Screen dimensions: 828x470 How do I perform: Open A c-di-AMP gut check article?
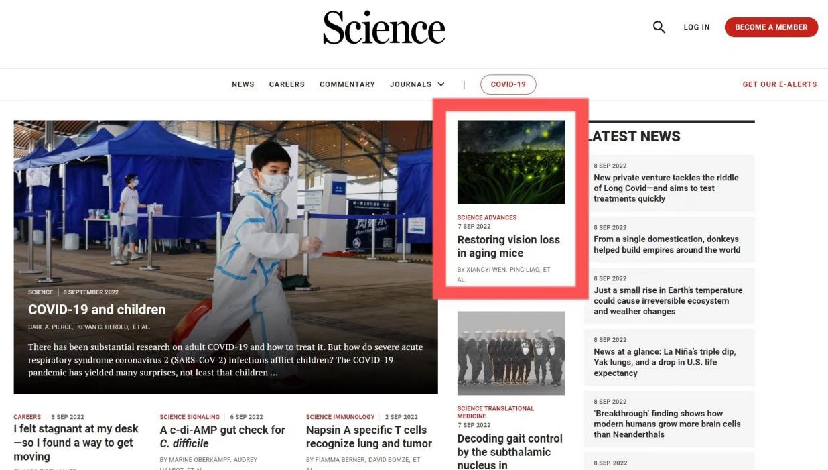coord(222,436)
